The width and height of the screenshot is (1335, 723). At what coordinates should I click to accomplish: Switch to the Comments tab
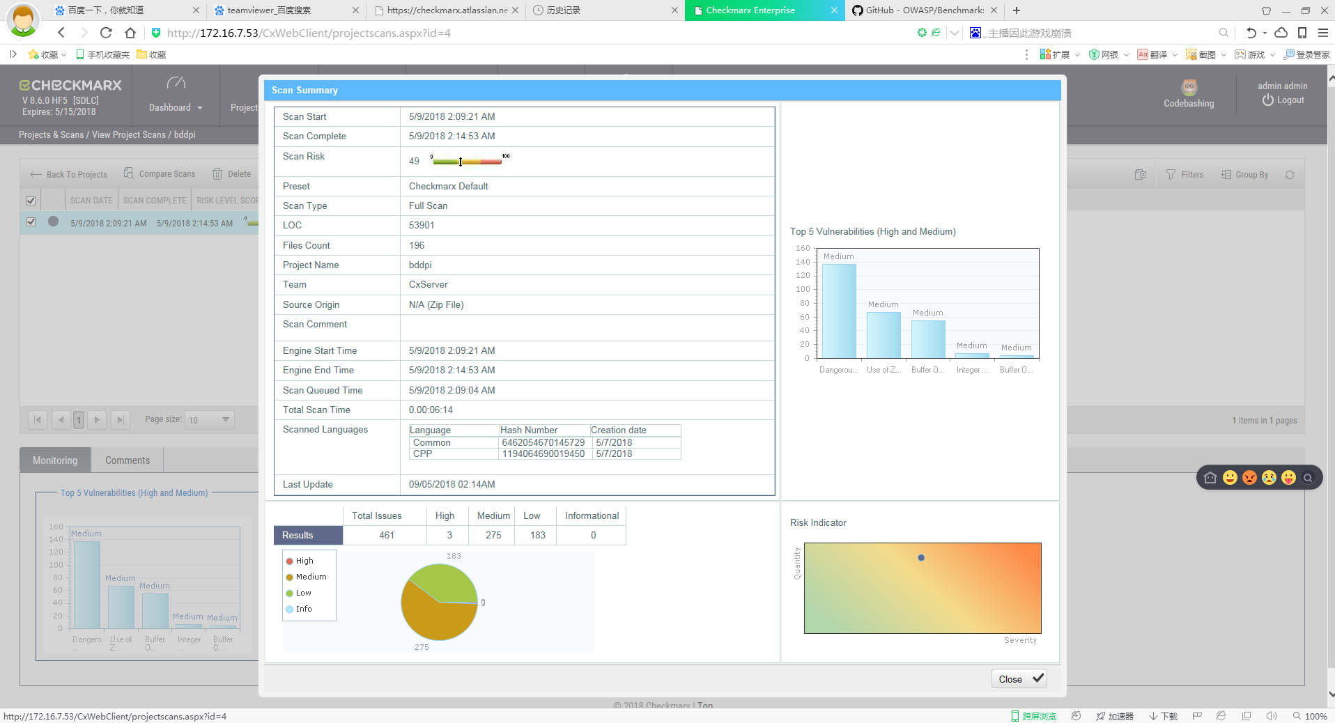tap(128, 460)
